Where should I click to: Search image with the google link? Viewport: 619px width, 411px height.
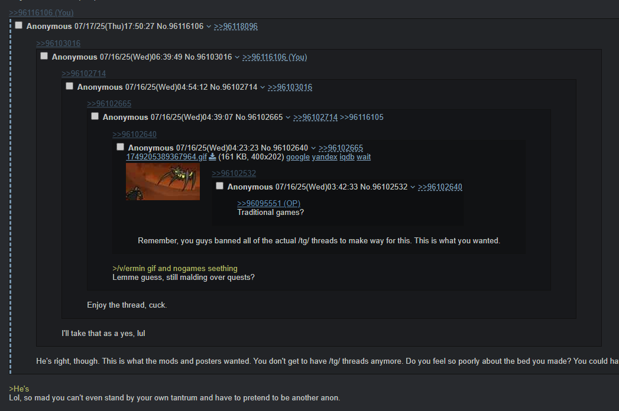pos(298,157)
